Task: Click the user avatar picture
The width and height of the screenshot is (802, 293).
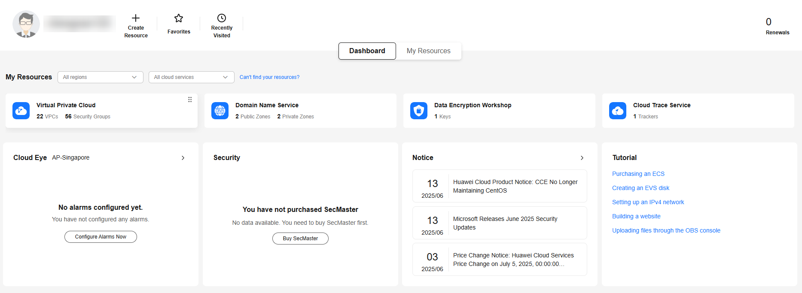Action: tap(26, 24)
